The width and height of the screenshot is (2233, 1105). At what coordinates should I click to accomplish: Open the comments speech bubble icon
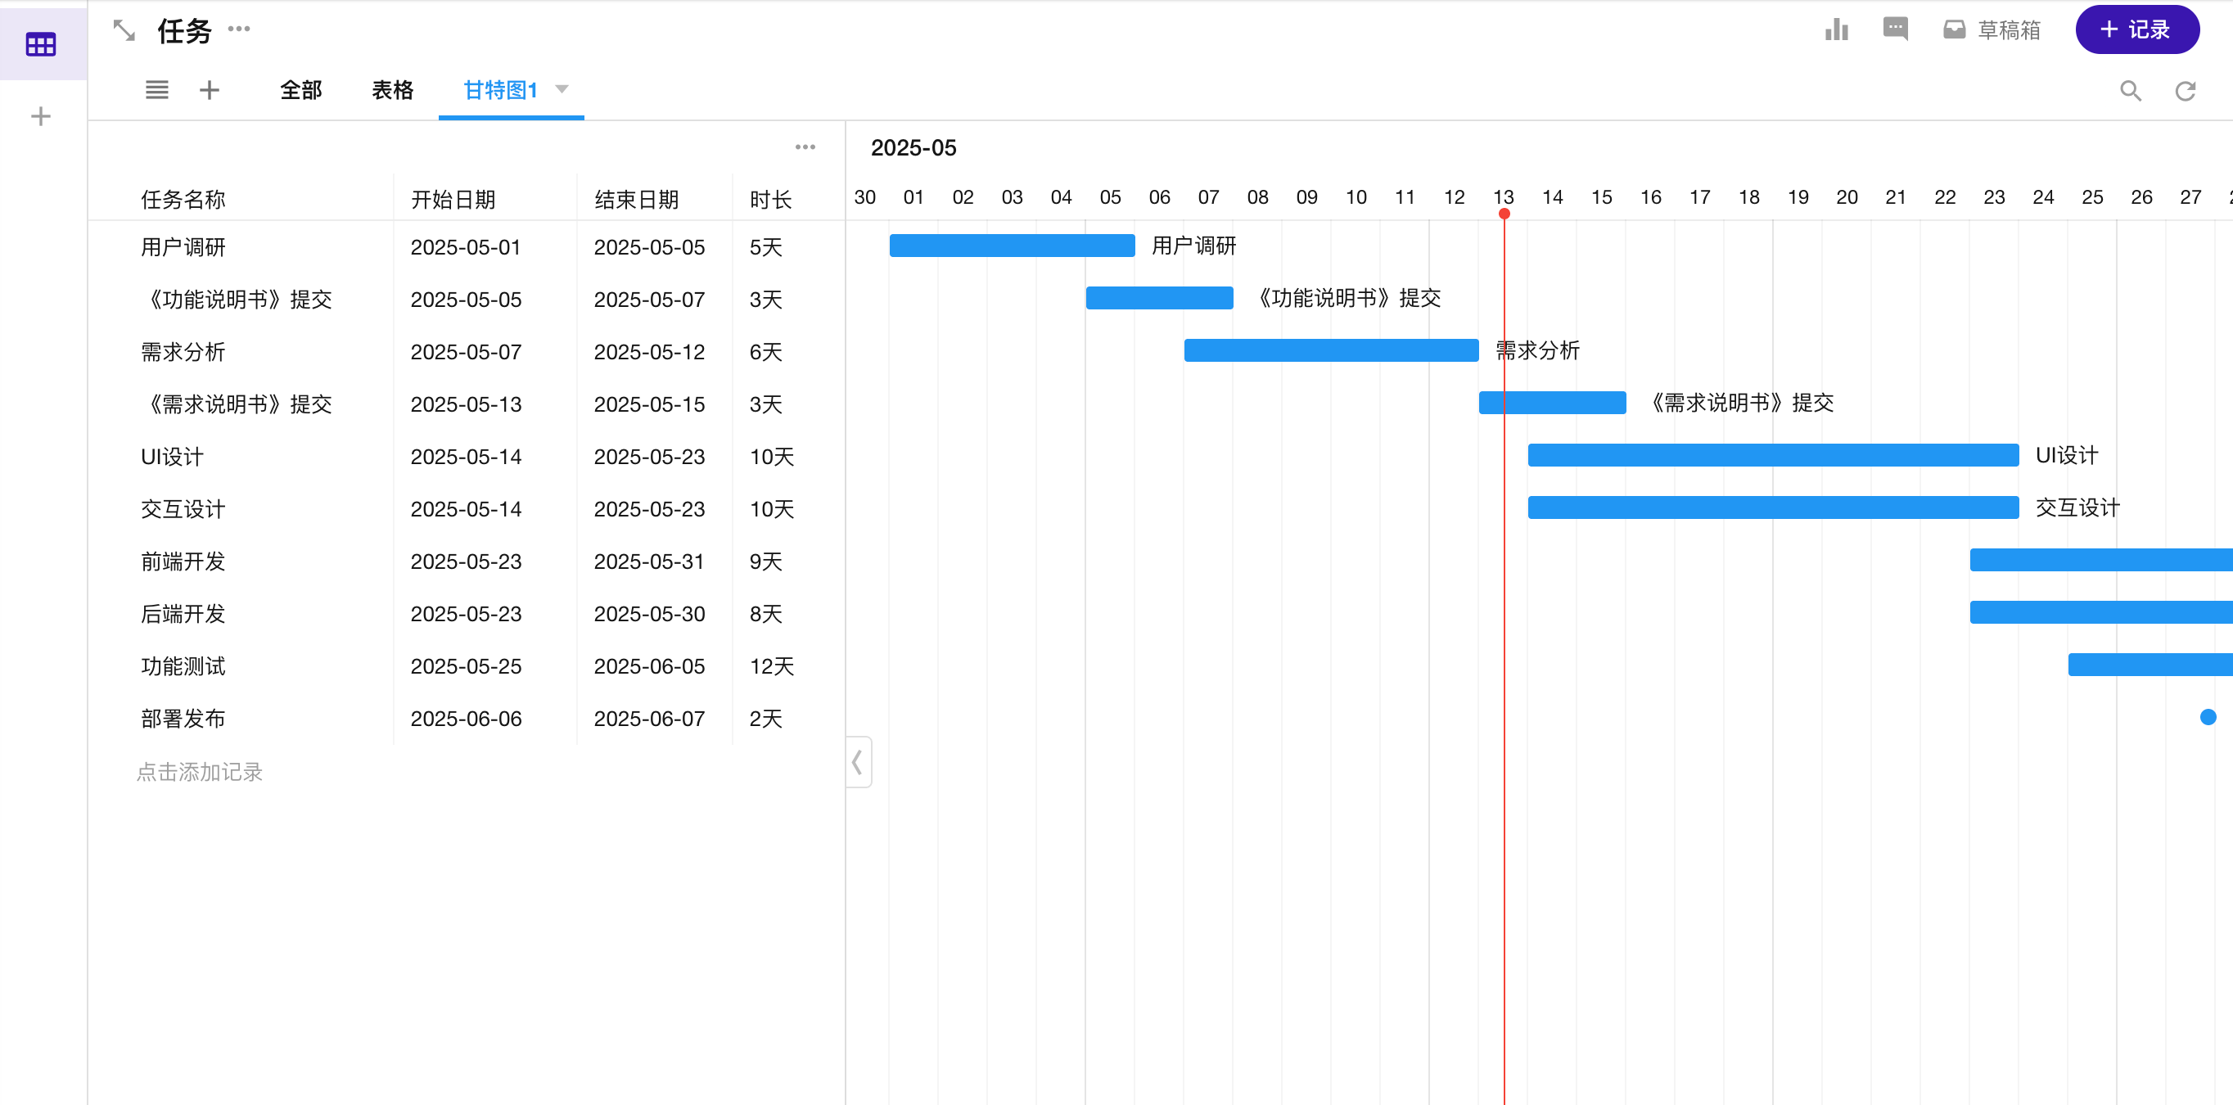[x=1895, y=29]
